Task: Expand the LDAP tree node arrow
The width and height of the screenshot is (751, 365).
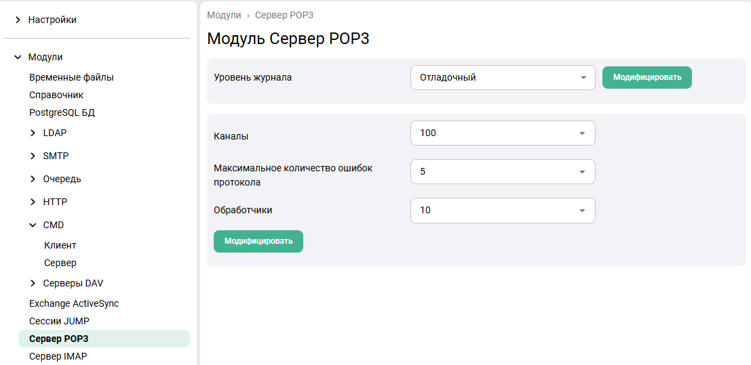Action: tap(33, 133)
